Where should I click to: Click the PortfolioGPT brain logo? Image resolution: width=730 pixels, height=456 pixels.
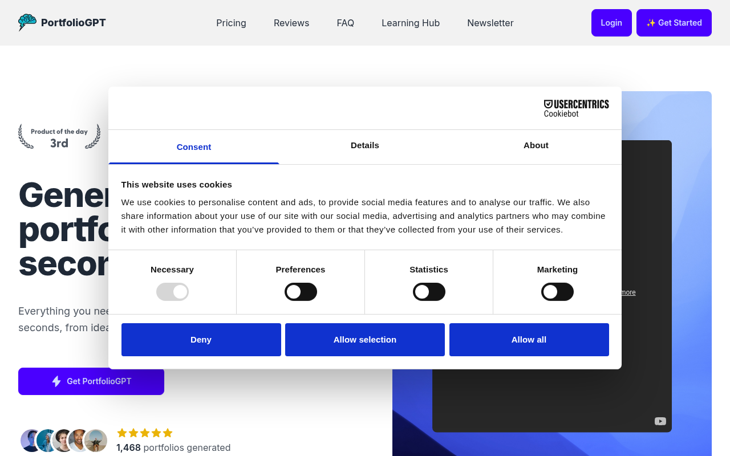(x=26, y=22)
